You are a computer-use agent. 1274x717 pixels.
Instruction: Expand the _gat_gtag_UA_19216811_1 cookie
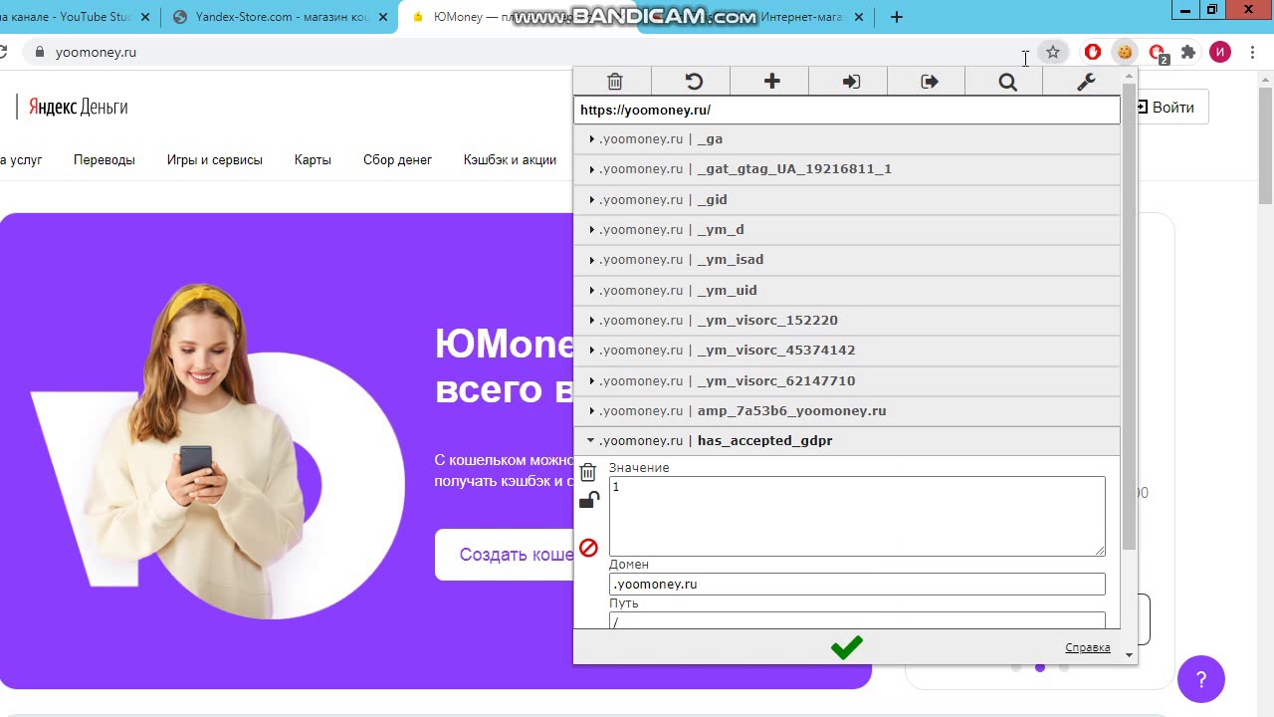click(x=847, y=169)
